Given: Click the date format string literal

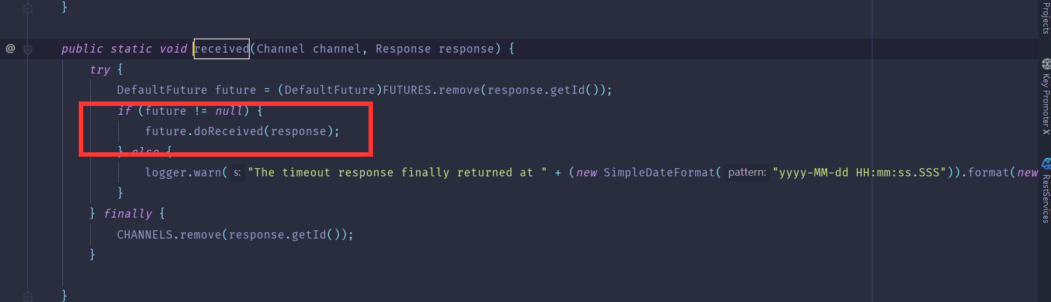Looking at the screenshot, I should [x=859, y=173].
